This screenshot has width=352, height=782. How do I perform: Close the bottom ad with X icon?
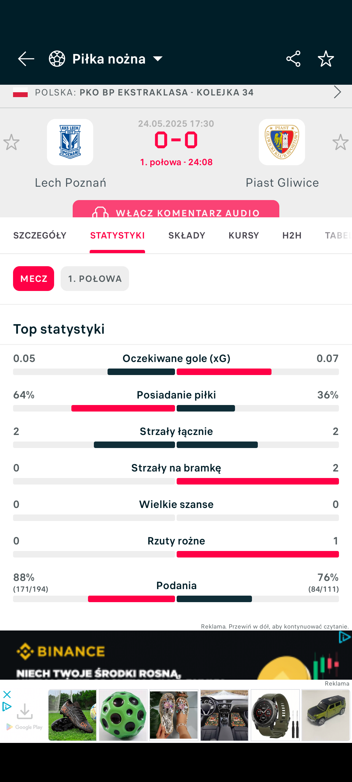click(x=7, y=694)
